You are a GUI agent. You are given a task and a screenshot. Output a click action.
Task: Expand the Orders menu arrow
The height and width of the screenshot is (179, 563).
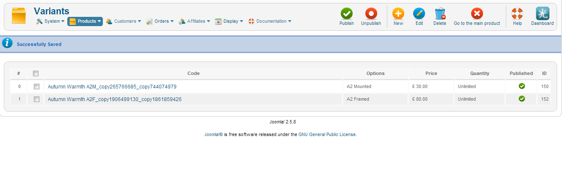pyautogui.click(x=172, y=21)
